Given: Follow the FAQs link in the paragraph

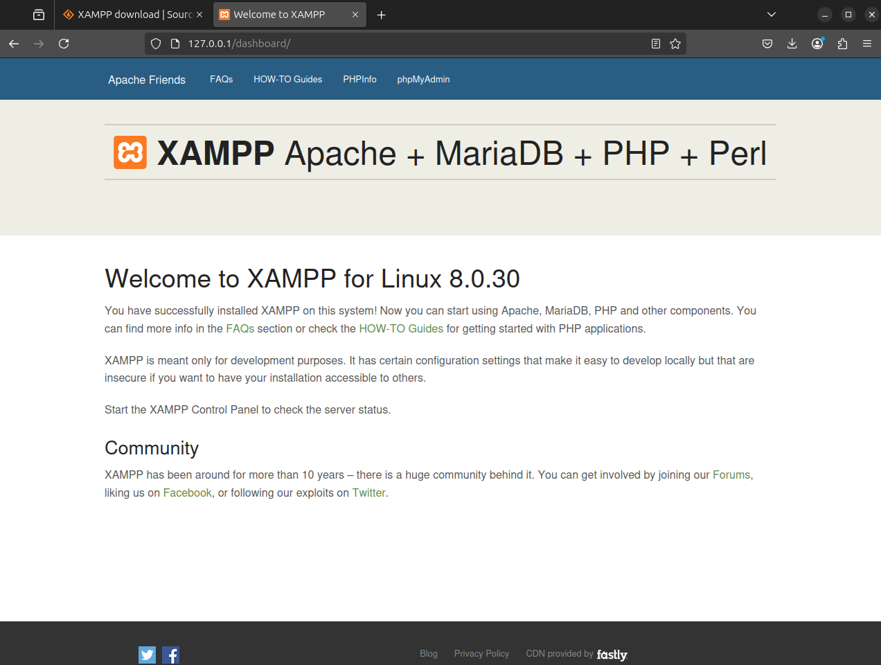Looking at the screenshot, I should (240, 328).
